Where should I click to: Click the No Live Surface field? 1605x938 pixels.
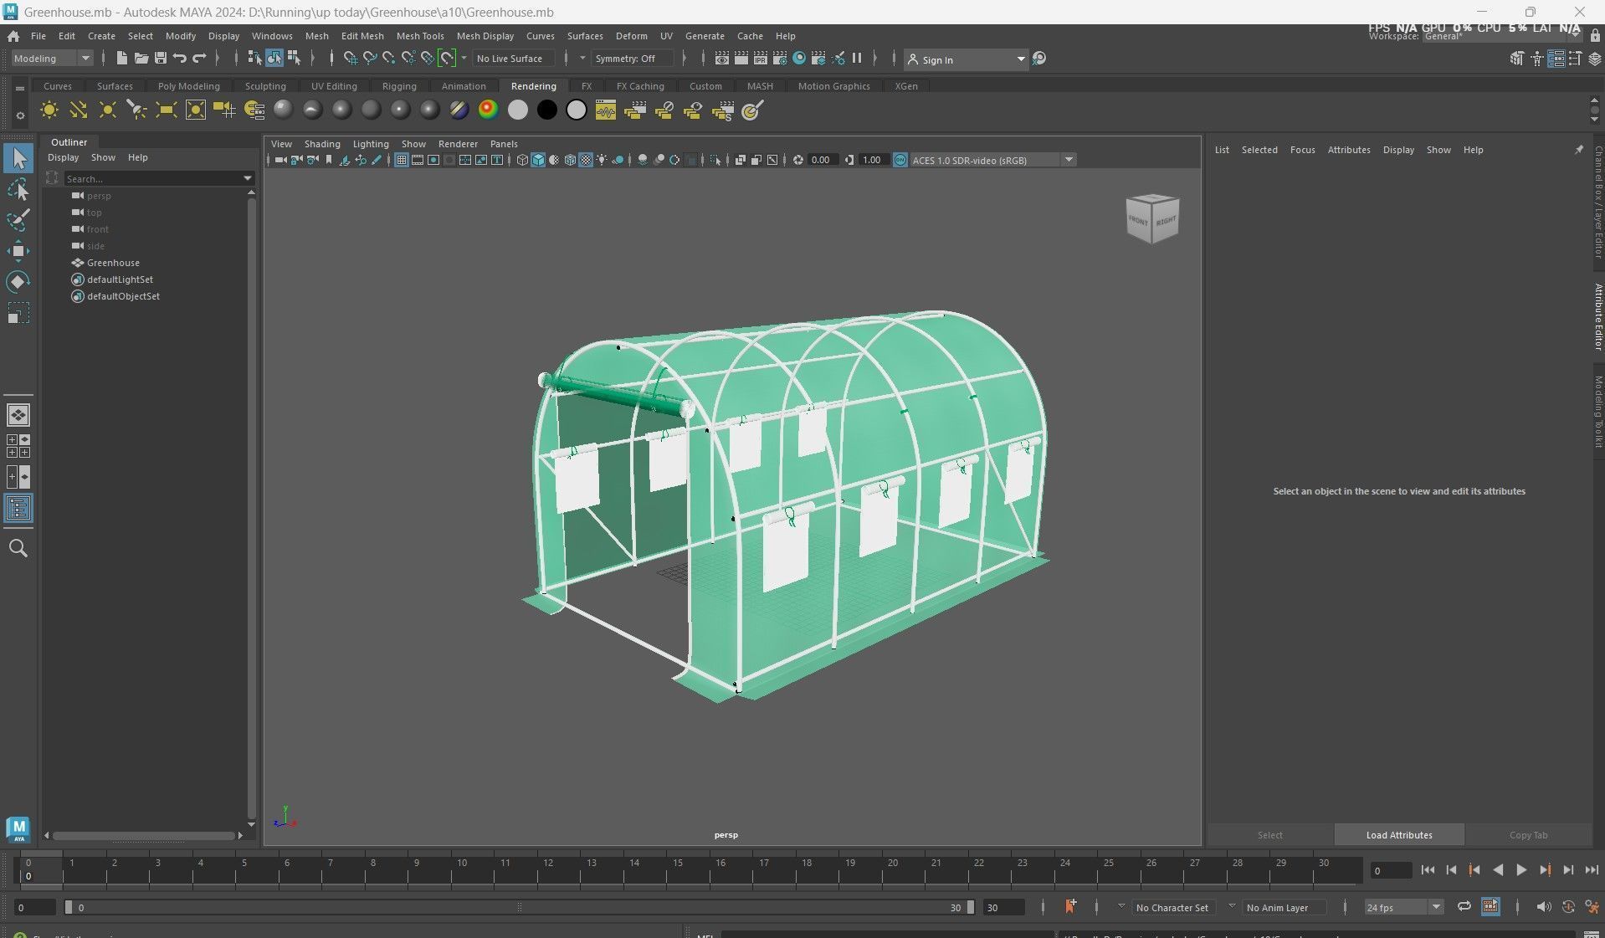(x=512, y=59)
